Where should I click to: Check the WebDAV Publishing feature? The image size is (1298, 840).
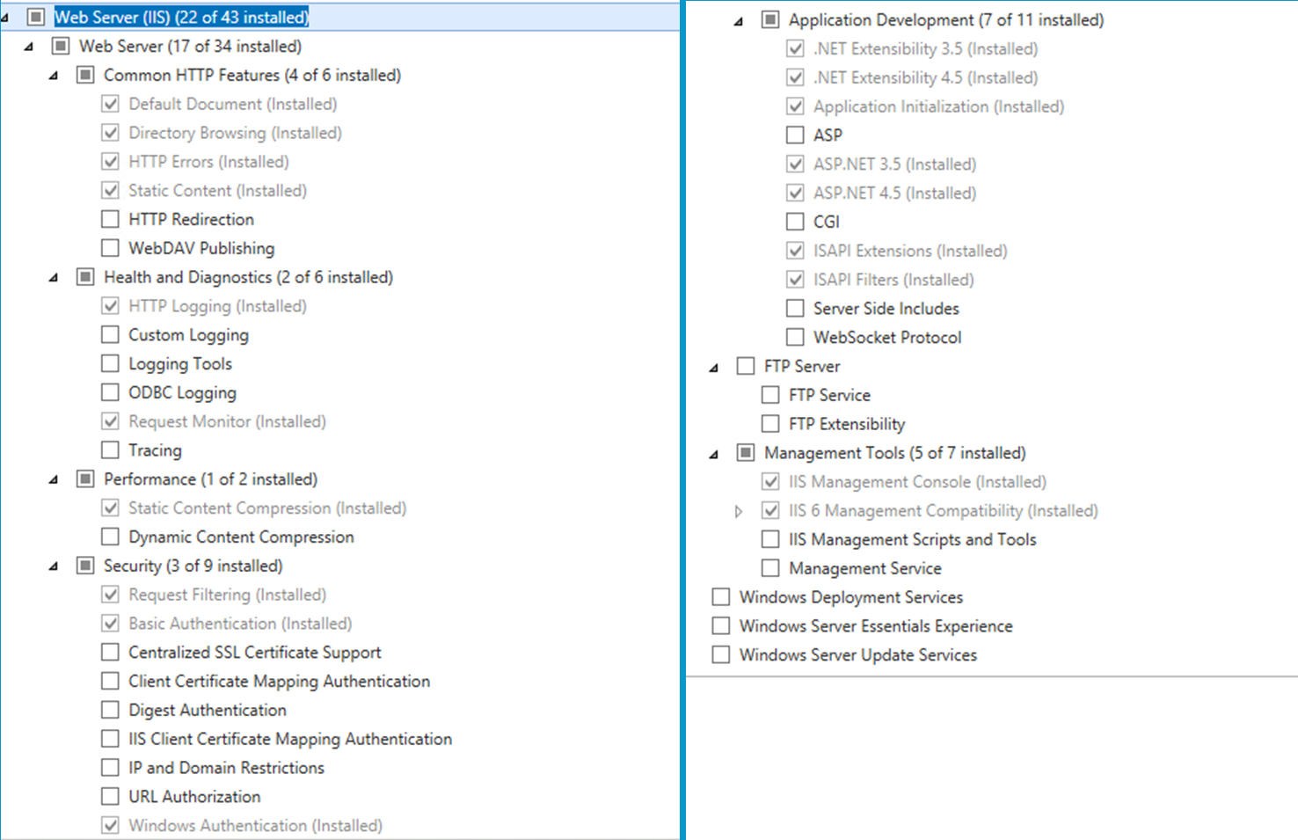tap(110, 248)
